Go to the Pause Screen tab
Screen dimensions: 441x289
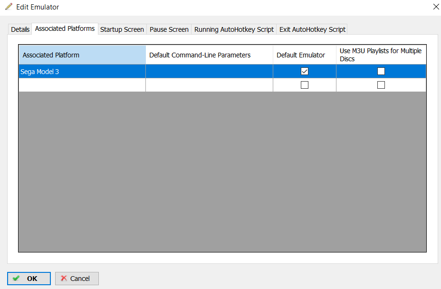(169, 29)
